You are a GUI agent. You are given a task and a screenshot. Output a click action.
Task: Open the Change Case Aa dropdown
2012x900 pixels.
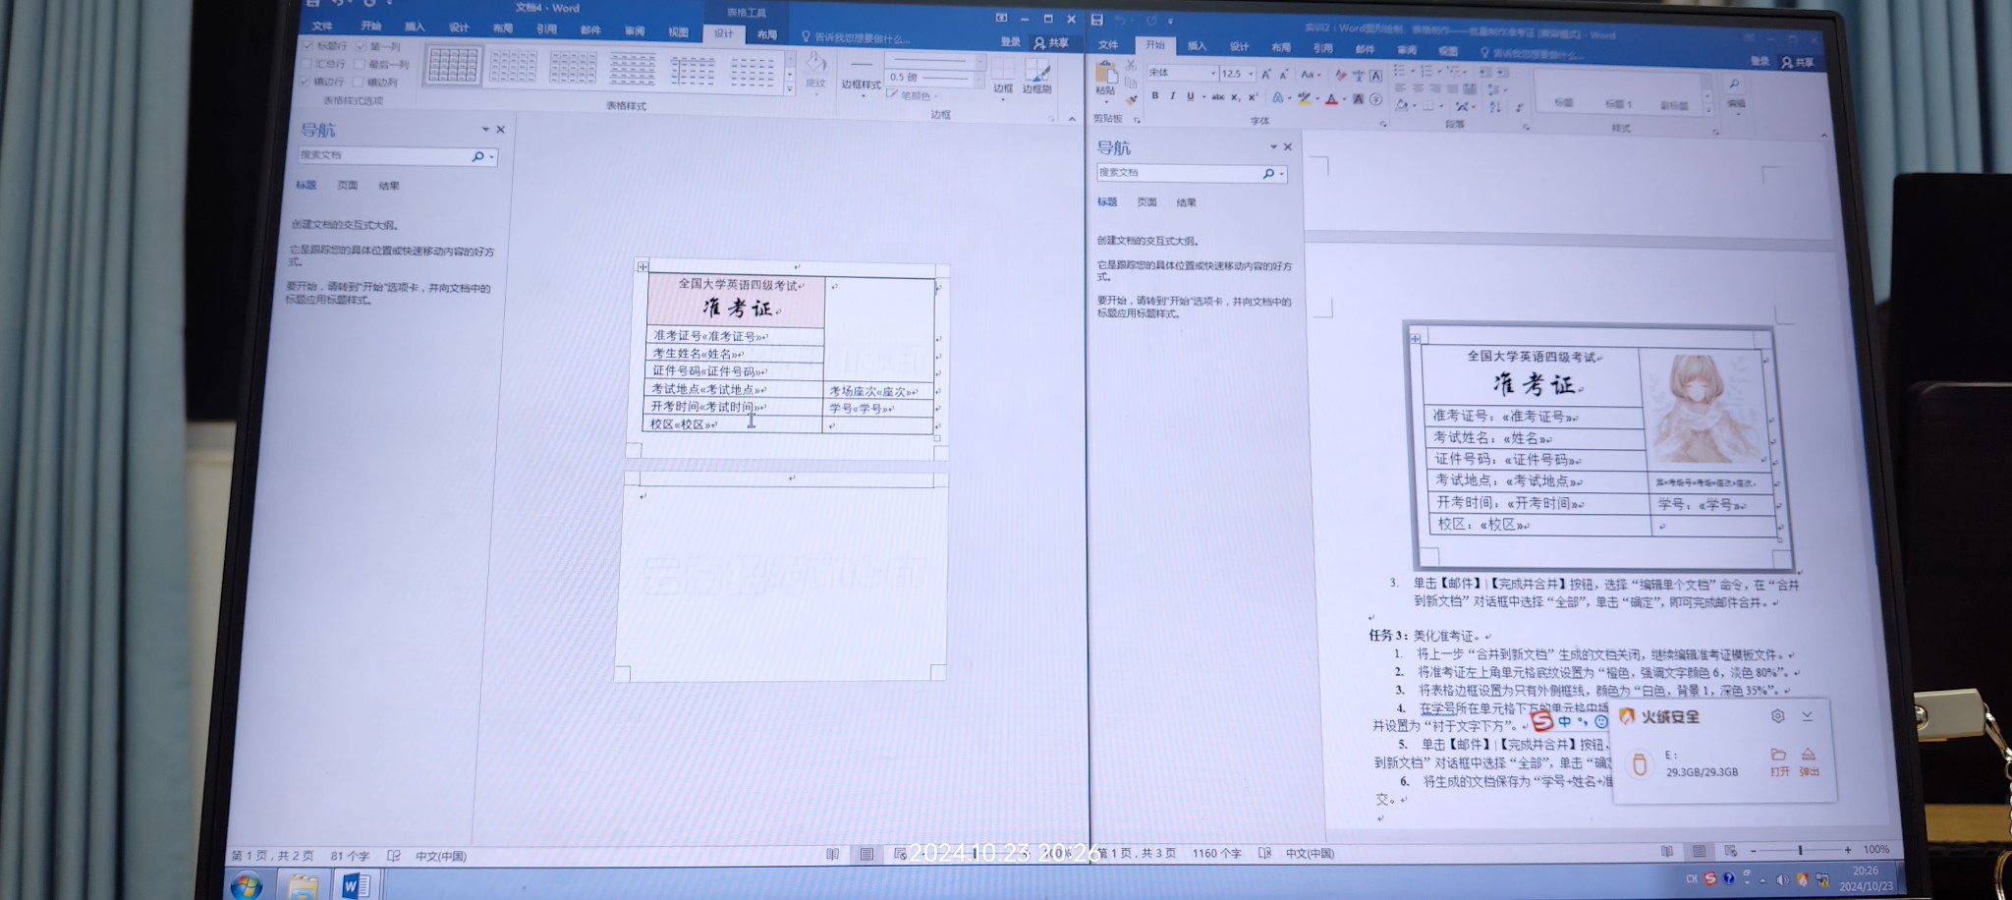click(1310, 75)
